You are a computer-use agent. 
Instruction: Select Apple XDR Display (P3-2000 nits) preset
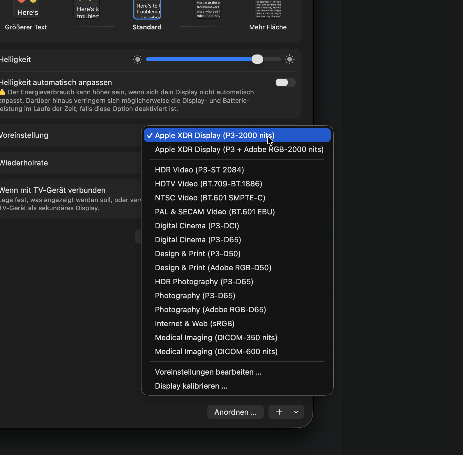(x=214, y=135)
